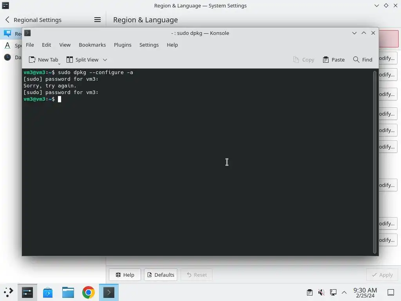Click the Konsole window icon in title bar

[x=27, y=33]
